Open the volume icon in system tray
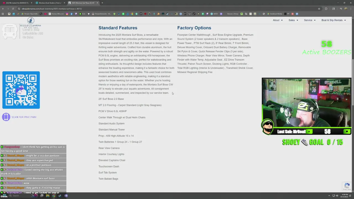Viewport: 354px width, 199px height. pos(337,196)
